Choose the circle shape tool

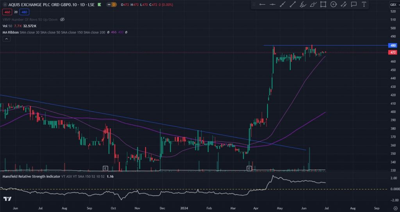tap(334, 4)
